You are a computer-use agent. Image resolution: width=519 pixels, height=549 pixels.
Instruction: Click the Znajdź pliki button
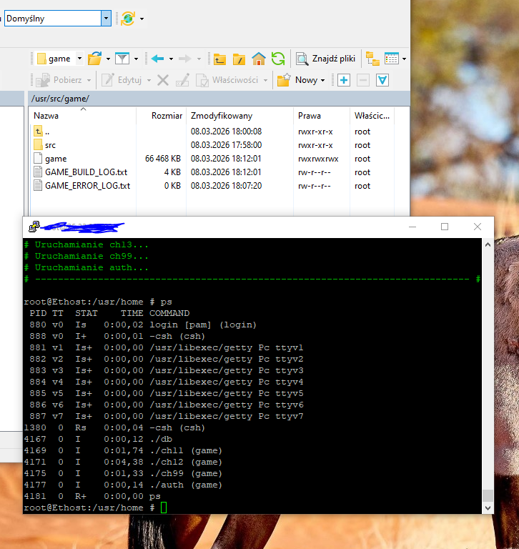tap(326, 59)
